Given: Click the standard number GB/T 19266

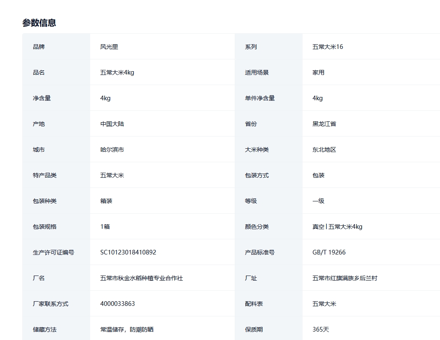Looking at the screenshot, I should (x=329, y=252).
